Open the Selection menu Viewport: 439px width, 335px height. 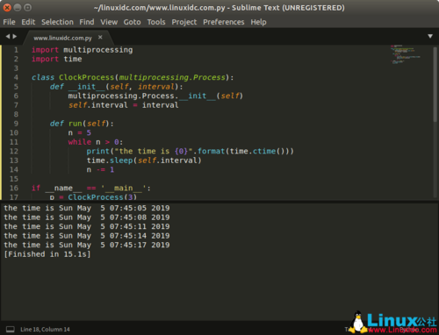pyautogui.click(x=57, y=22)
